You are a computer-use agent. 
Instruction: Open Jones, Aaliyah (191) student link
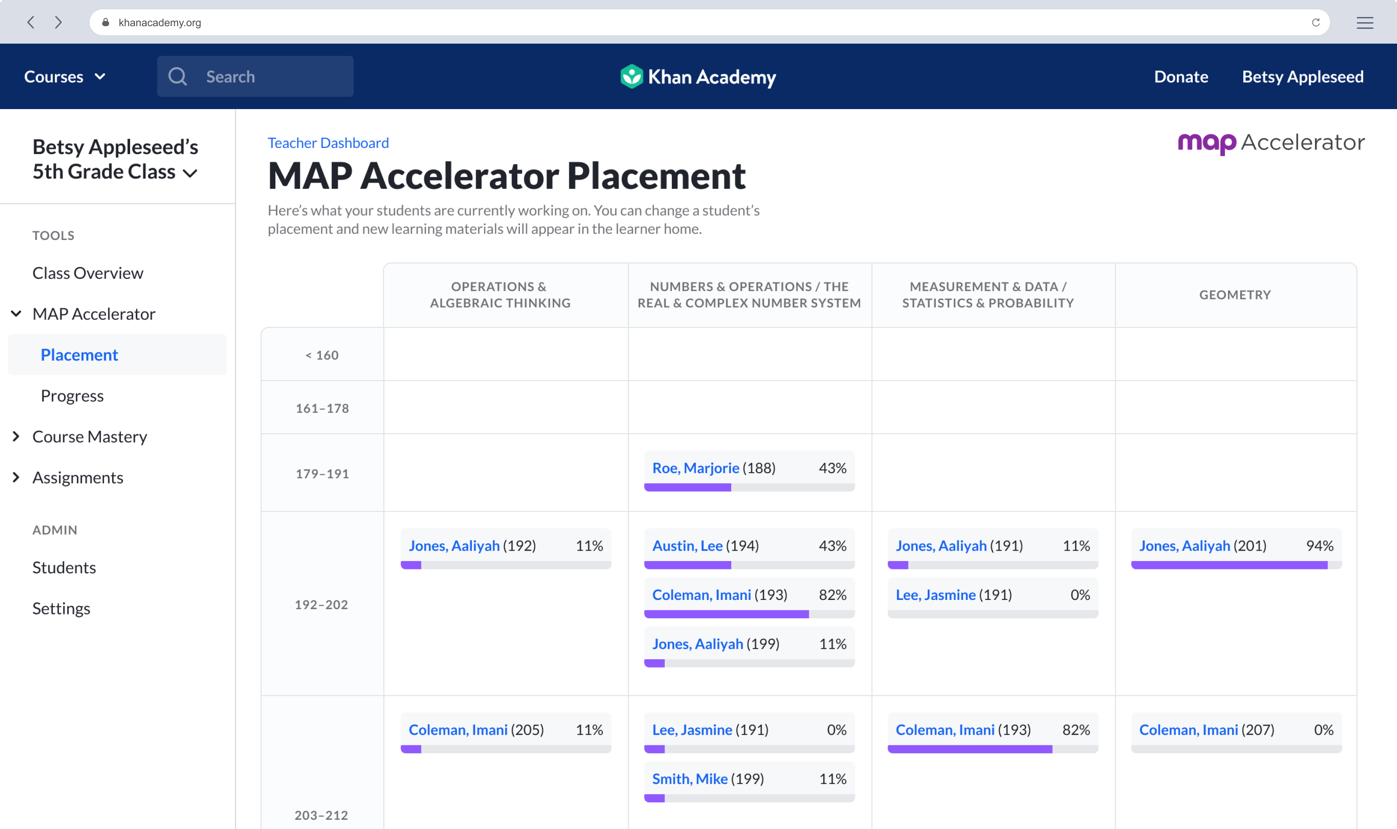[x=941, y=545]
